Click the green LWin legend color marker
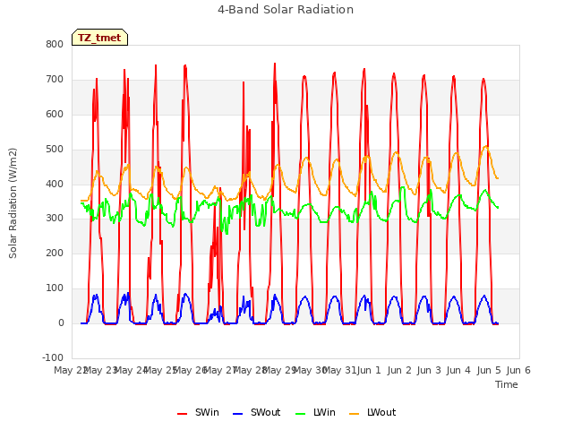 pyautogui.click(x=300, y=414)
